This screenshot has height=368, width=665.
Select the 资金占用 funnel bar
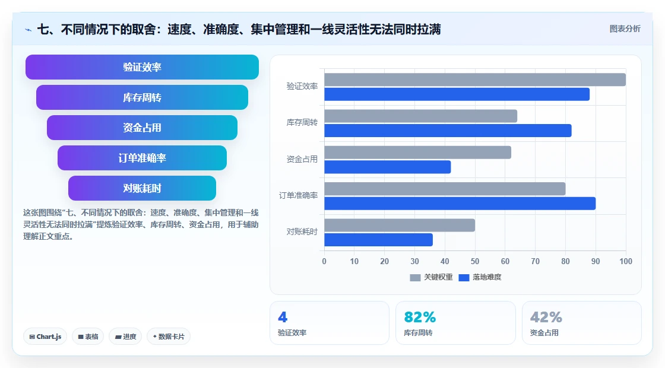point(142,128)
